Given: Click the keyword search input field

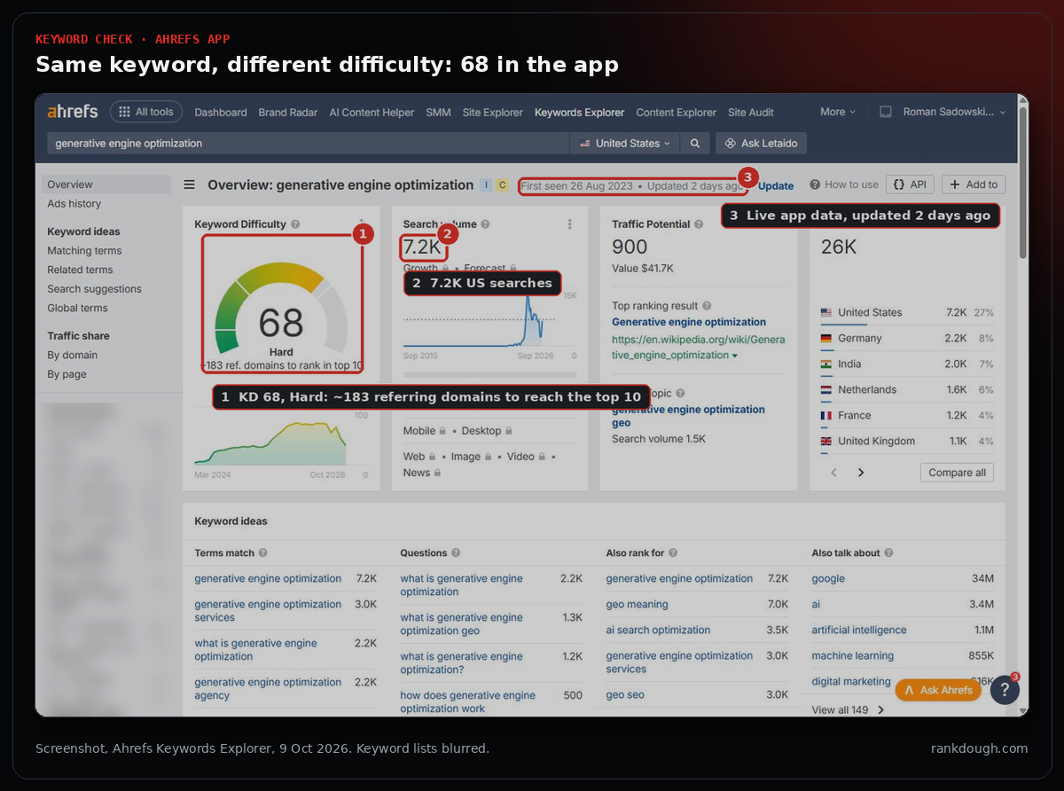Looking at the screenshot, I should 308,143.
